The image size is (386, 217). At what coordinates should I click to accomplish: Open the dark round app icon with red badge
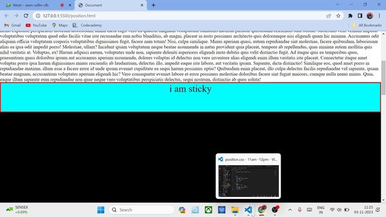click(x=275, y=210)
